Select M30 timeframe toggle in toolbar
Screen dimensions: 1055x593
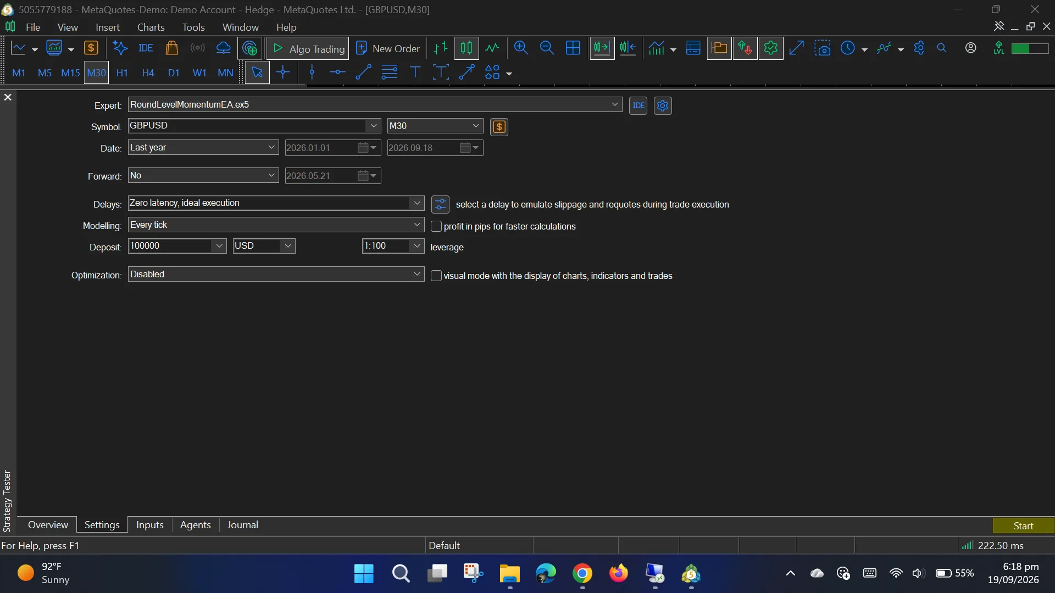[x=96, y=72]
